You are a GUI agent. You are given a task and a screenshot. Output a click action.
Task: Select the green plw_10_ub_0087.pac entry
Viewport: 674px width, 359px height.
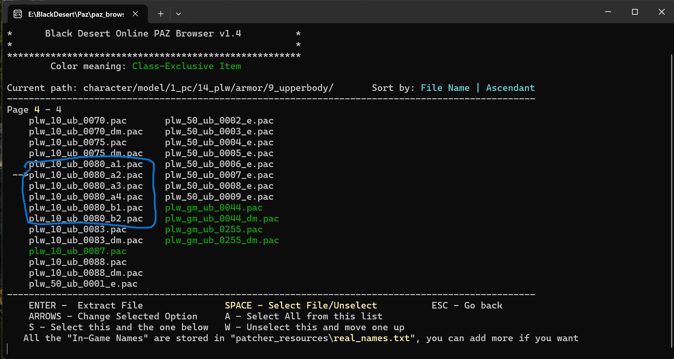77,251
